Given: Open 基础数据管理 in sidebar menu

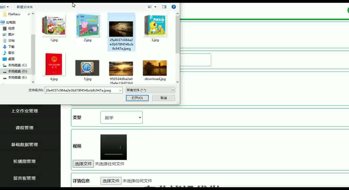Looking at the screenshot, I should coord(25,145).
